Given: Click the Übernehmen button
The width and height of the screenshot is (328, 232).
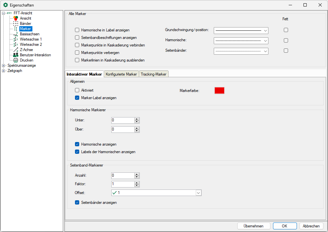Looking at the screenshot, I should [x=254, y=226].
